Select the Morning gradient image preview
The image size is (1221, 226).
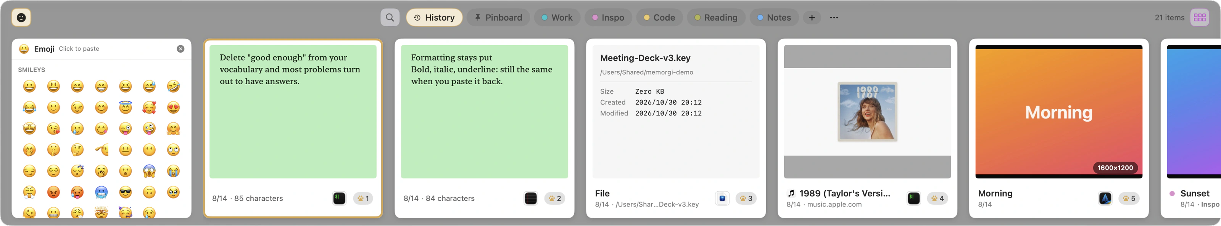(1059, 112)
